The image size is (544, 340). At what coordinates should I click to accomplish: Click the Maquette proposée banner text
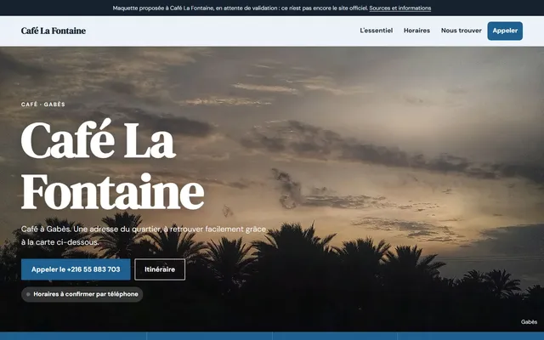[240, 8]
